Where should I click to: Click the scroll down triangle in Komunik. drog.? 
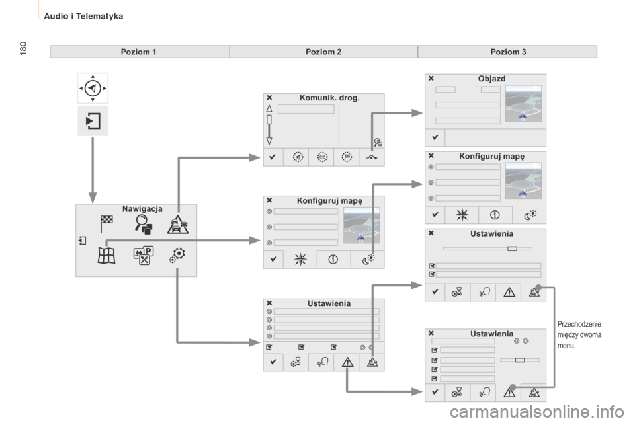click(269, 141)
